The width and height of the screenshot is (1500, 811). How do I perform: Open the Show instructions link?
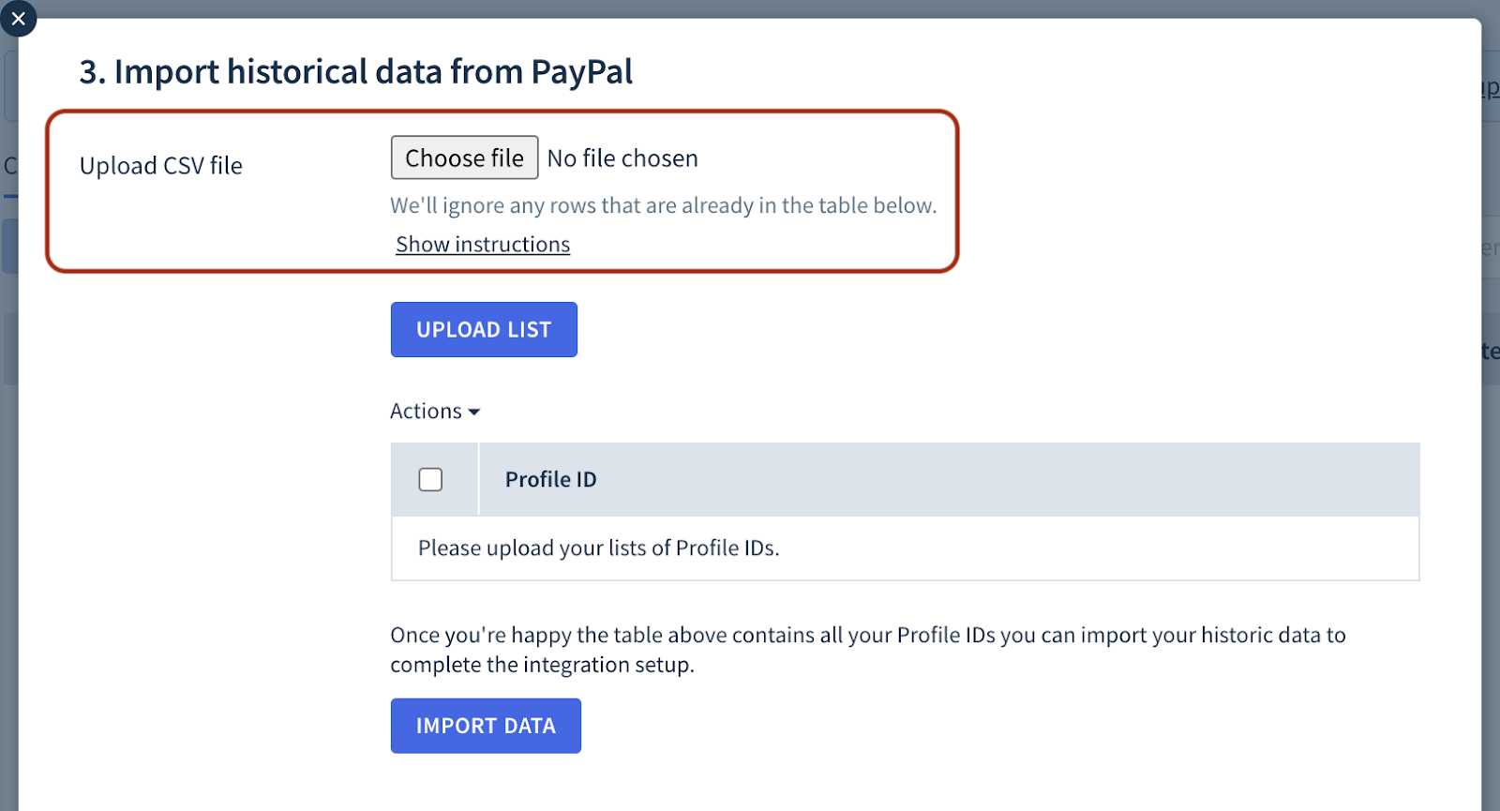[483, 244]
